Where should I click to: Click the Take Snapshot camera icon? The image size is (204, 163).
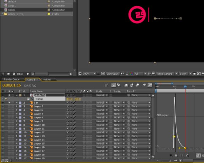tap(123, 74)
